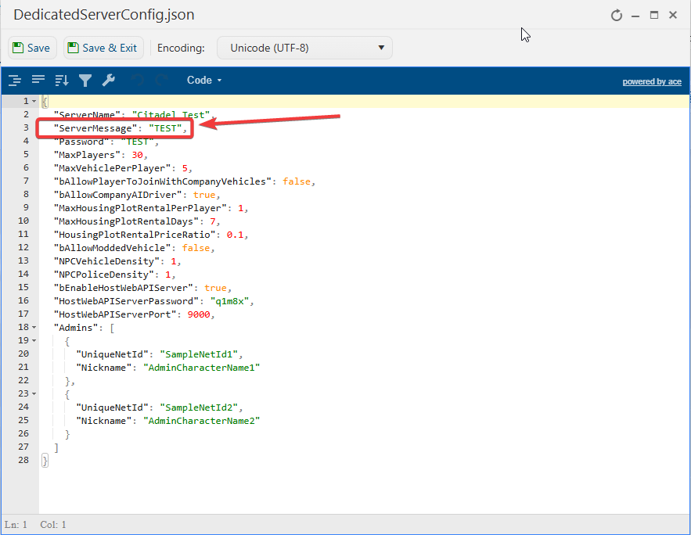691x535 pixels.
Task: Click the "q1m8x" password value
Action: coord(229,301)
